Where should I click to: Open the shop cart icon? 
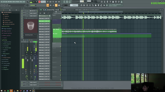click(x=107, y=5)
